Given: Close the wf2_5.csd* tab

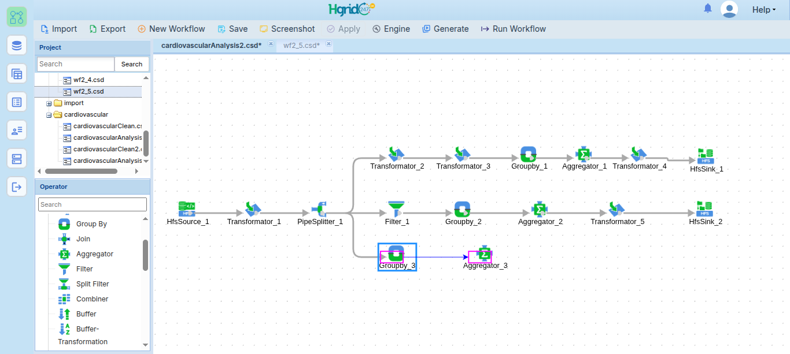Looking at the screenshot, I should click(328, 44).
